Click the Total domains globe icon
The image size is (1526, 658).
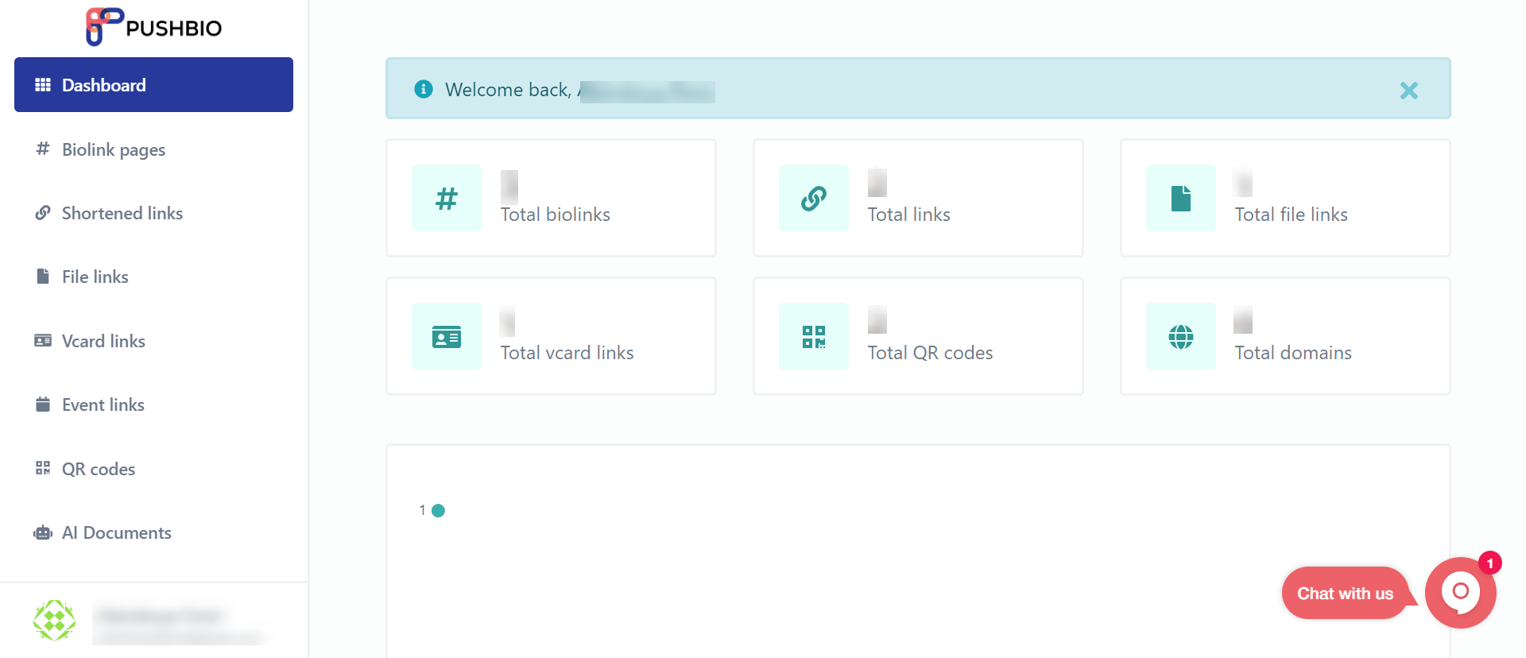[1181, 336]
